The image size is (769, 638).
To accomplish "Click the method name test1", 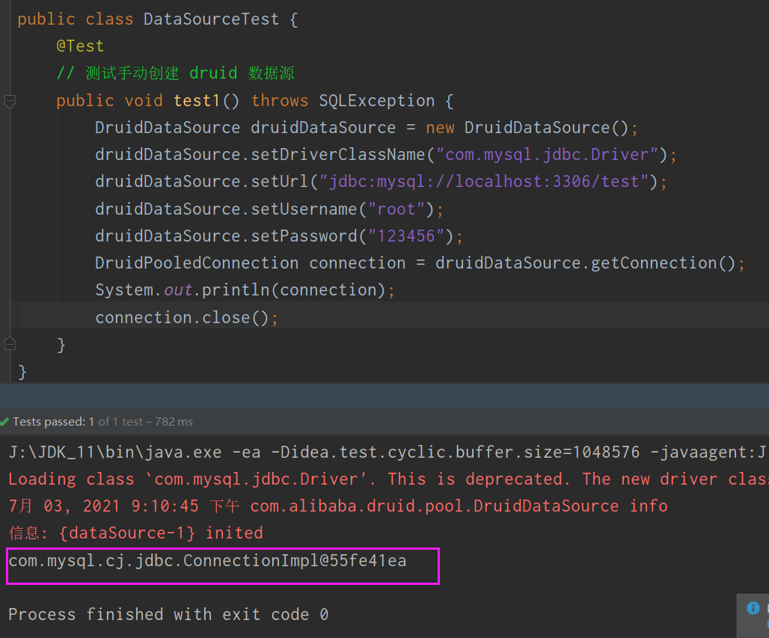I will click(197, 100).
